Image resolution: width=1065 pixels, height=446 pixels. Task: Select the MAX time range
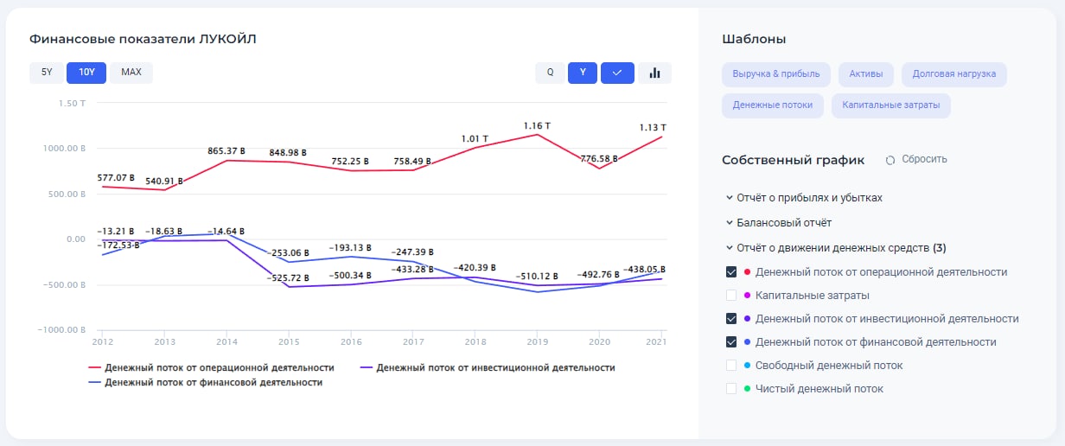[131, 73]
